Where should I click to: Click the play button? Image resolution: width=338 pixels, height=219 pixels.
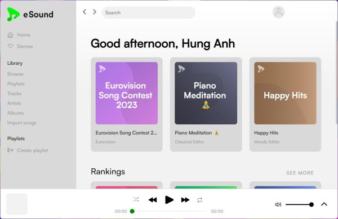tap(169, 200)
